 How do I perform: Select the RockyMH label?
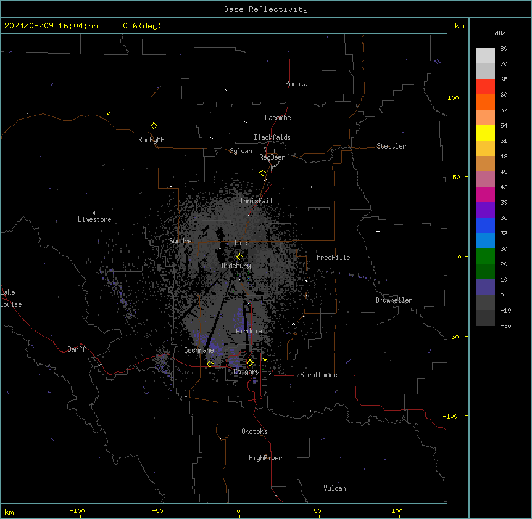[151, 140]
